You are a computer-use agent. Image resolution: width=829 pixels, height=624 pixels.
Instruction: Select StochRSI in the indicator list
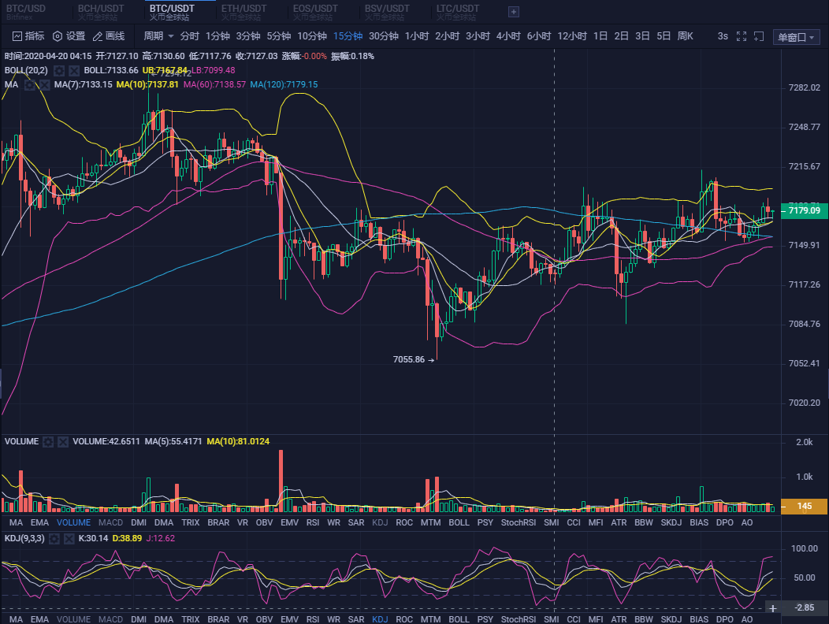coord(519,522)
